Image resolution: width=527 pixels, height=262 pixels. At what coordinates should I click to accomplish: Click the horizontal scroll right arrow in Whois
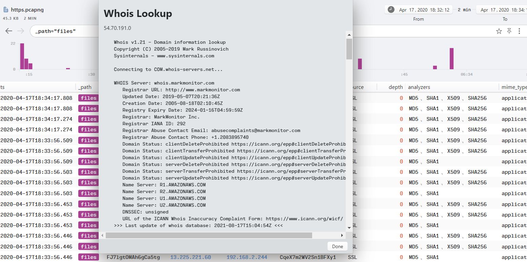[x=342, y=235]
